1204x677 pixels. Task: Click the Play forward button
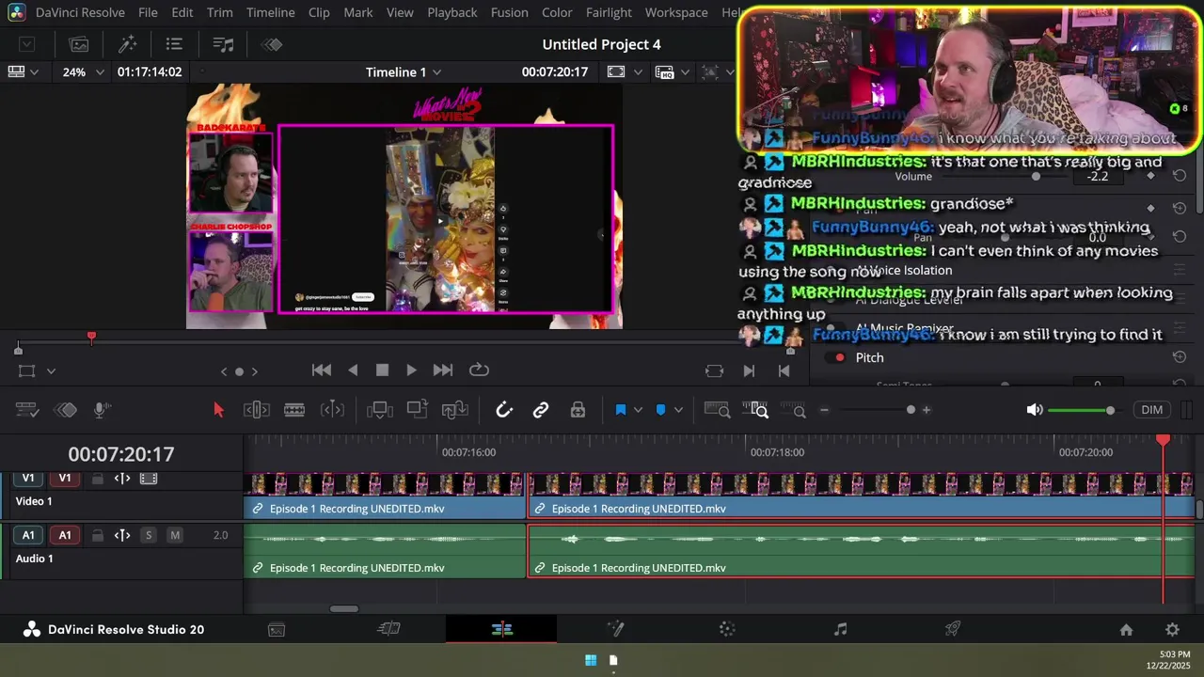pos(411,370)
